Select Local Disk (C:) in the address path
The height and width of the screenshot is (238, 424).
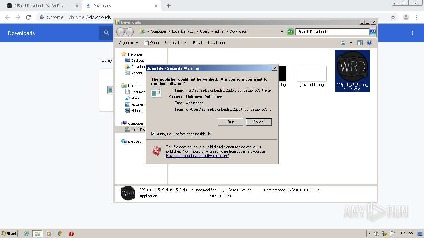tap(183, 31)
